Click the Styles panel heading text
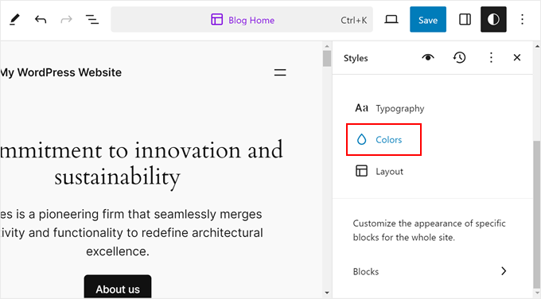This screenshot has width=541, height=299. point(356,58)
